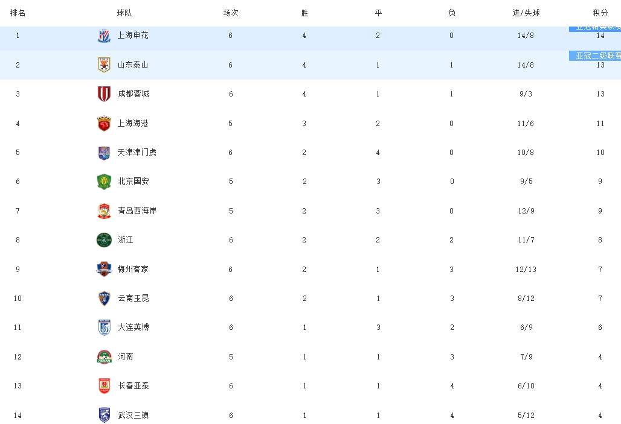The image size is (621, 424).
Task: Click the Qingdao West Coast logo
Action: point(104,211)
